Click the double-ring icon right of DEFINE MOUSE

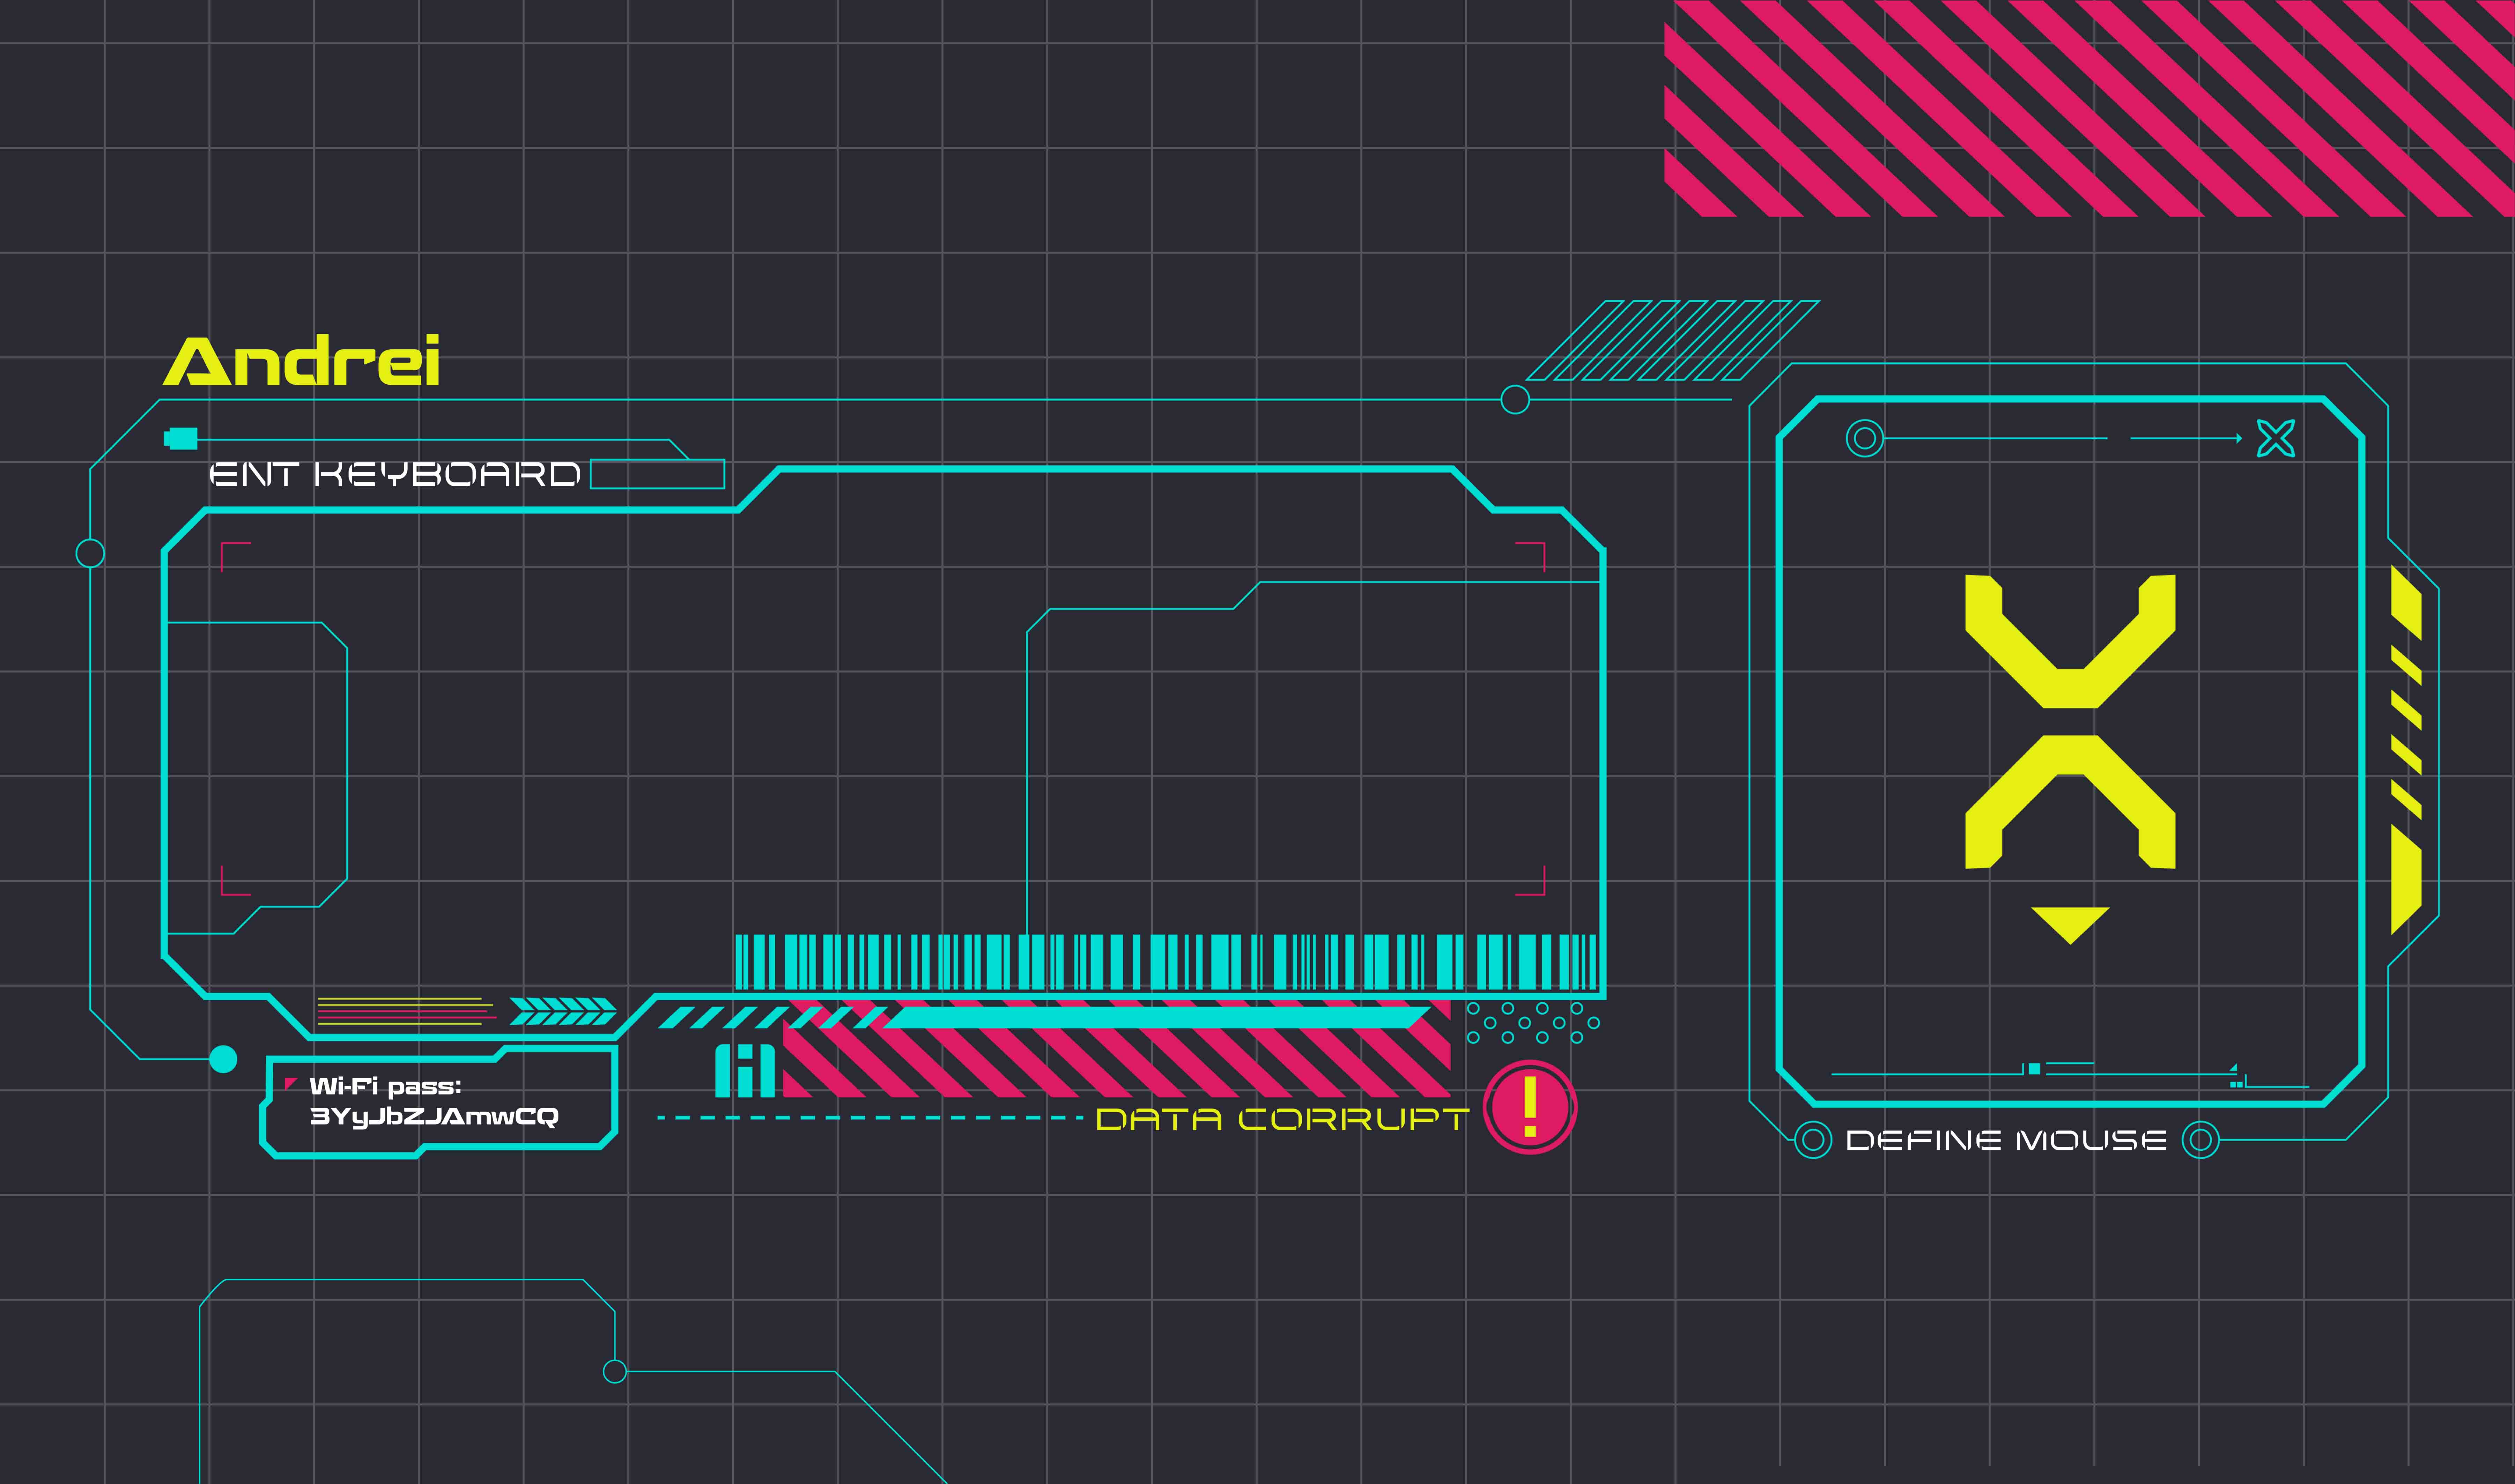[x=2200, y=1140]
